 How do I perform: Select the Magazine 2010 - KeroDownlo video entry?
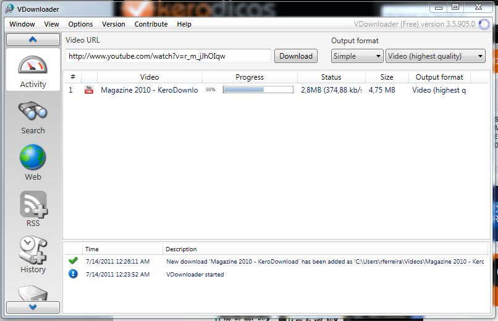click(x=150, y=90)
